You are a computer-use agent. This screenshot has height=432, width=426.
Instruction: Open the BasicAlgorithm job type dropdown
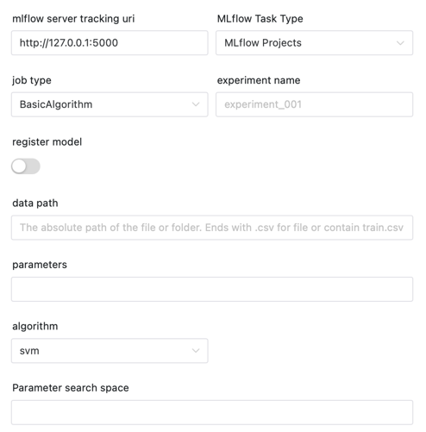[110, 104]
